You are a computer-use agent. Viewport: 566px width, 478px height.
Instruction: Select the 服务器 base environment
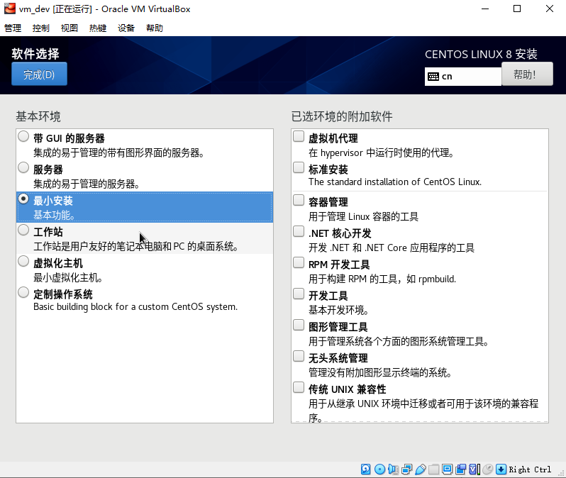click(23, 167)
